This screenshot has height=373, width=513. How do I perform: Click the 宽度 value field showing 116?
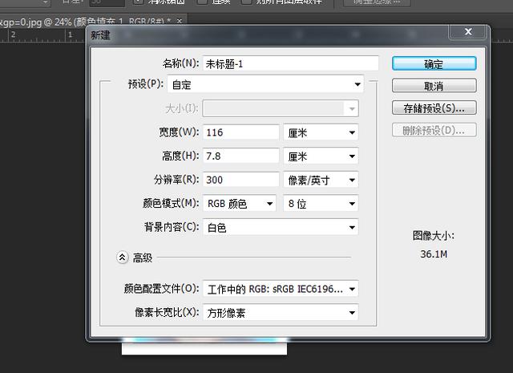coord(240,132)
